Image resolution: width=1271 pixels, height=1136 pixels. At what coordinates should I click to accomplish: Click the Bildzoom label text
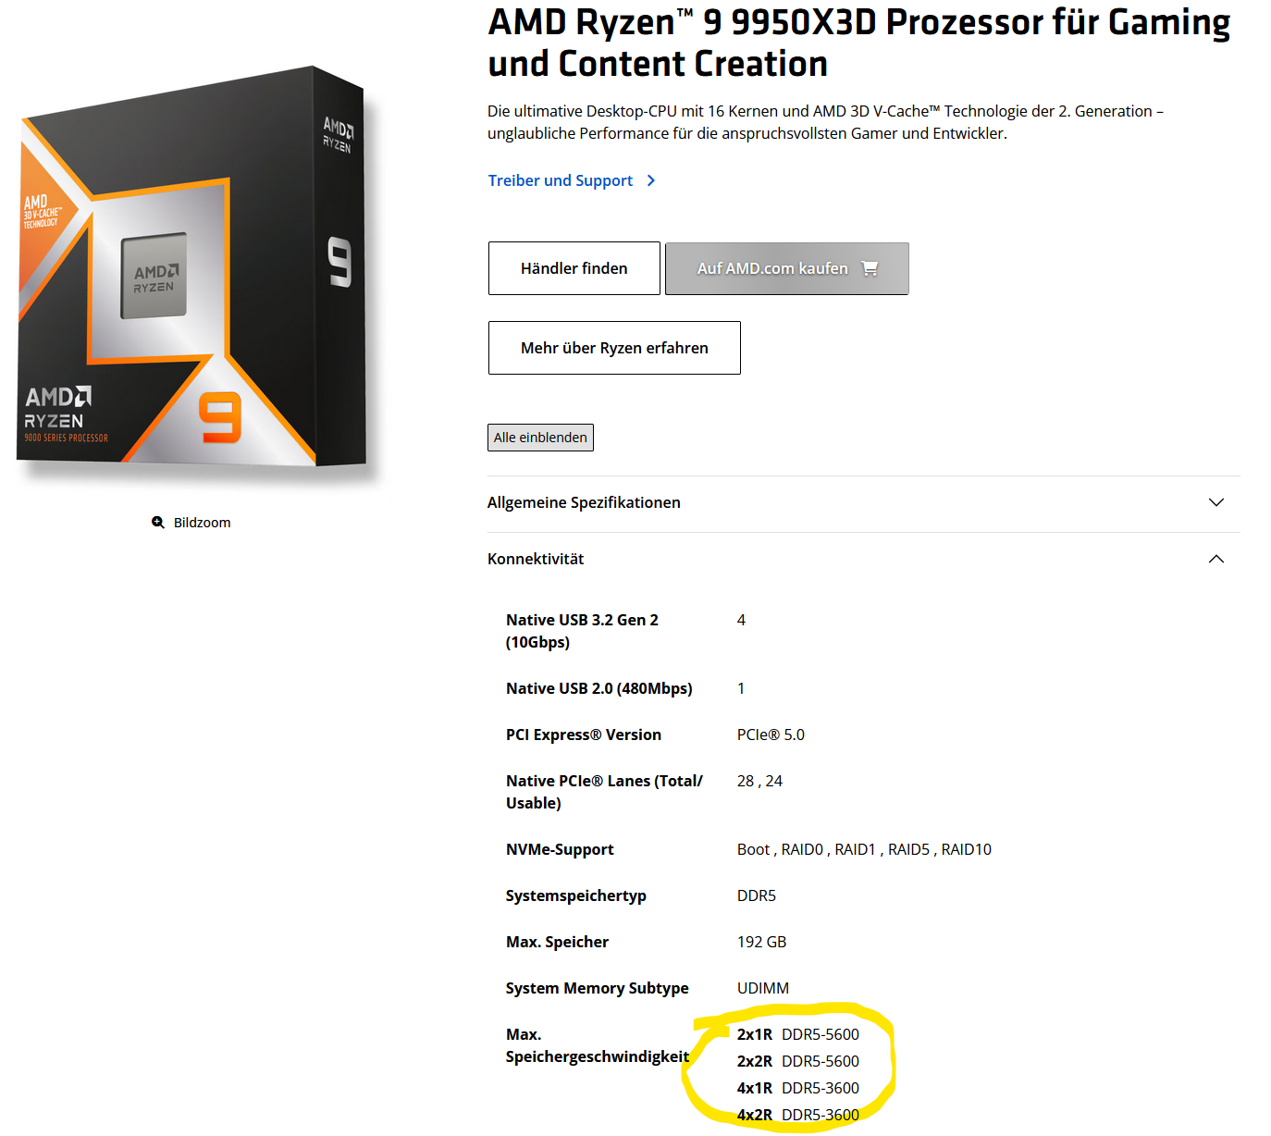(203, 523)
